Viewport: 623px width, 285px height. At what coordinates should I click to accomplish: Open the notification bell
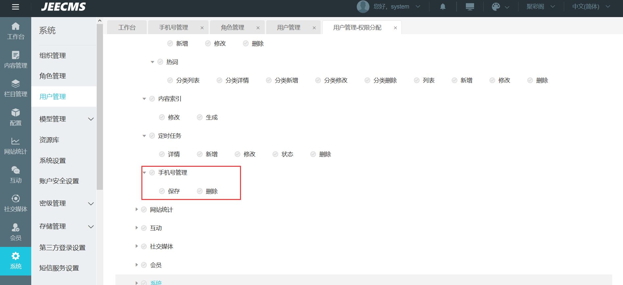pos(443,7)
